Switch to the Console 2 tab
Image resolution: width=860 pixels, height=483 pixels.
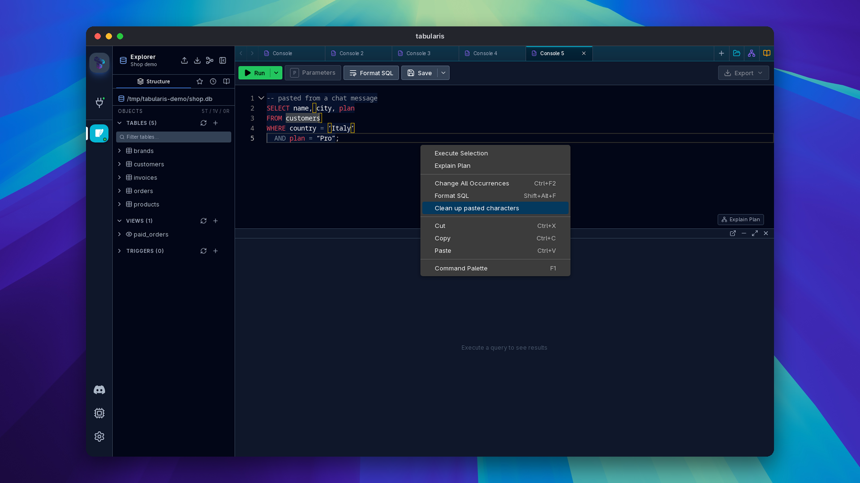(x=358, y=53)
